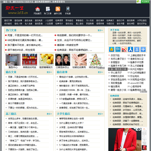Click the 大学生励志 section title

pos(63,114)
